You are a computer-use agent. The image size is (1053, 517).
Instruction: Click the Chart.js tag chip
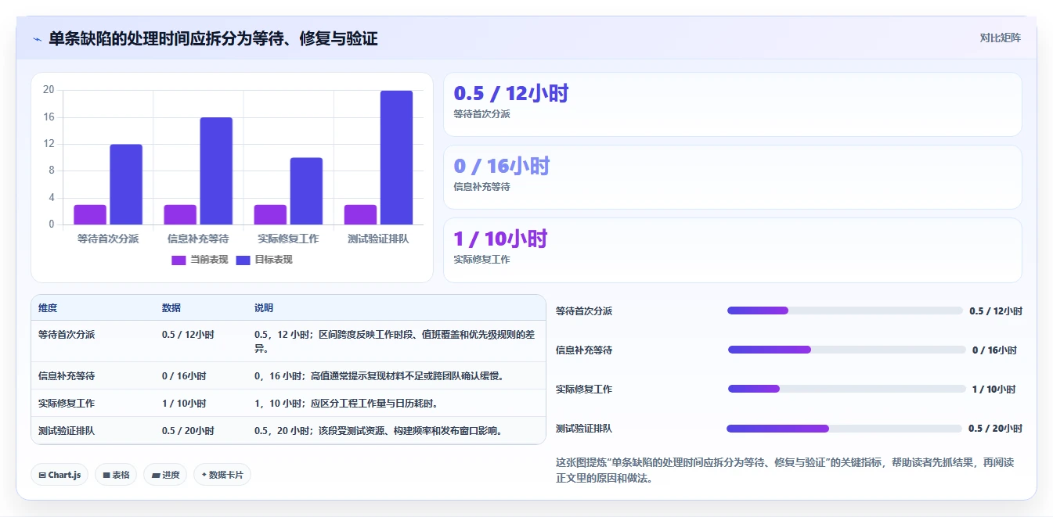[x=60, y=475]
